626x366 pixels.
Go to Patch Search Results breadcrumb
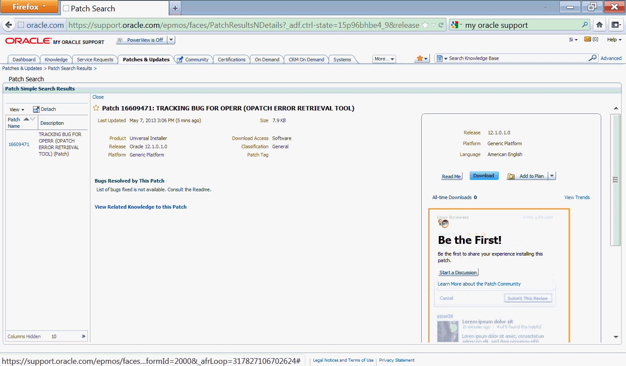(x=70, y=68)
